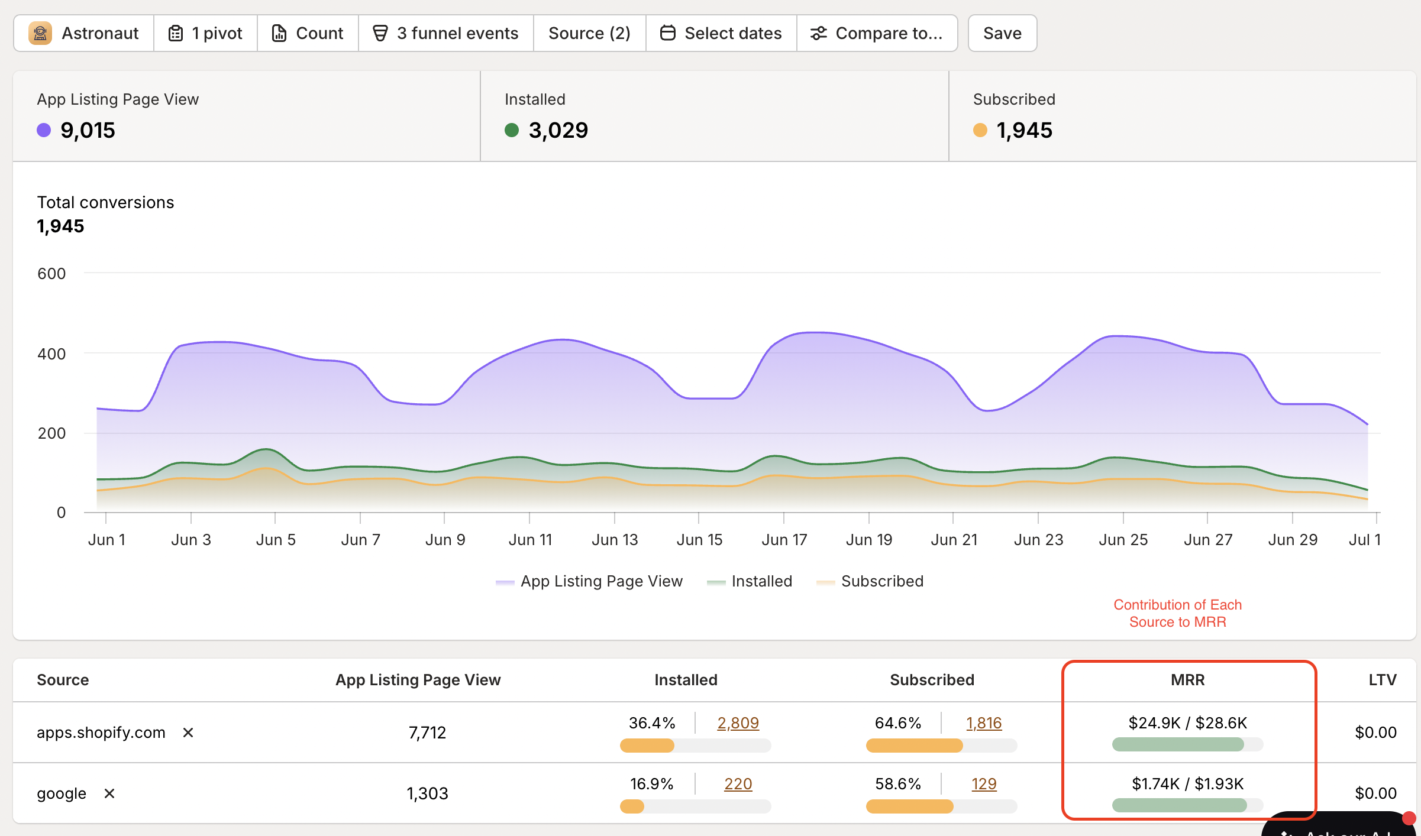Click the funnel events filter icon
The width and height of the screenshot is (1421, 836).
tap(380, 33)
